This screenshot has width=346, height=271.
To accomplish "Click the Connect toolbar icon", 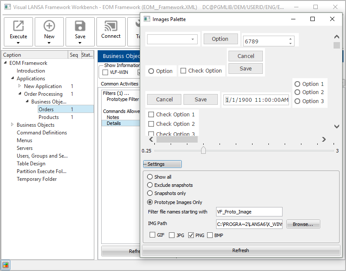I will (x=111, y=26).
